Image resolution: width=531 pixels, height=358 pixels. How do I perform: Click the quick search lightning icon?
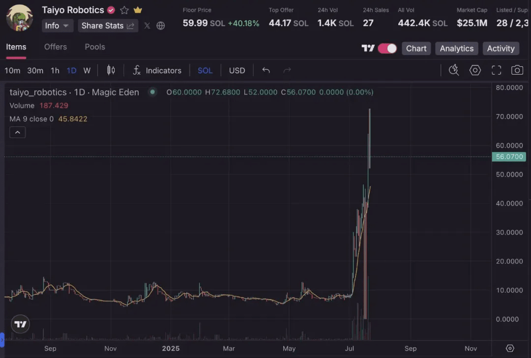(454, 70)
